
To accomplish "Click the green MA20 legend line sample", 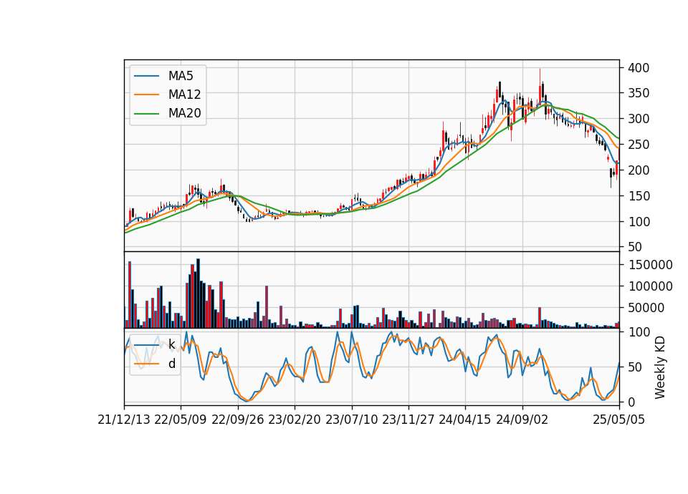I will pyautogui.click(x=146, y=113).
